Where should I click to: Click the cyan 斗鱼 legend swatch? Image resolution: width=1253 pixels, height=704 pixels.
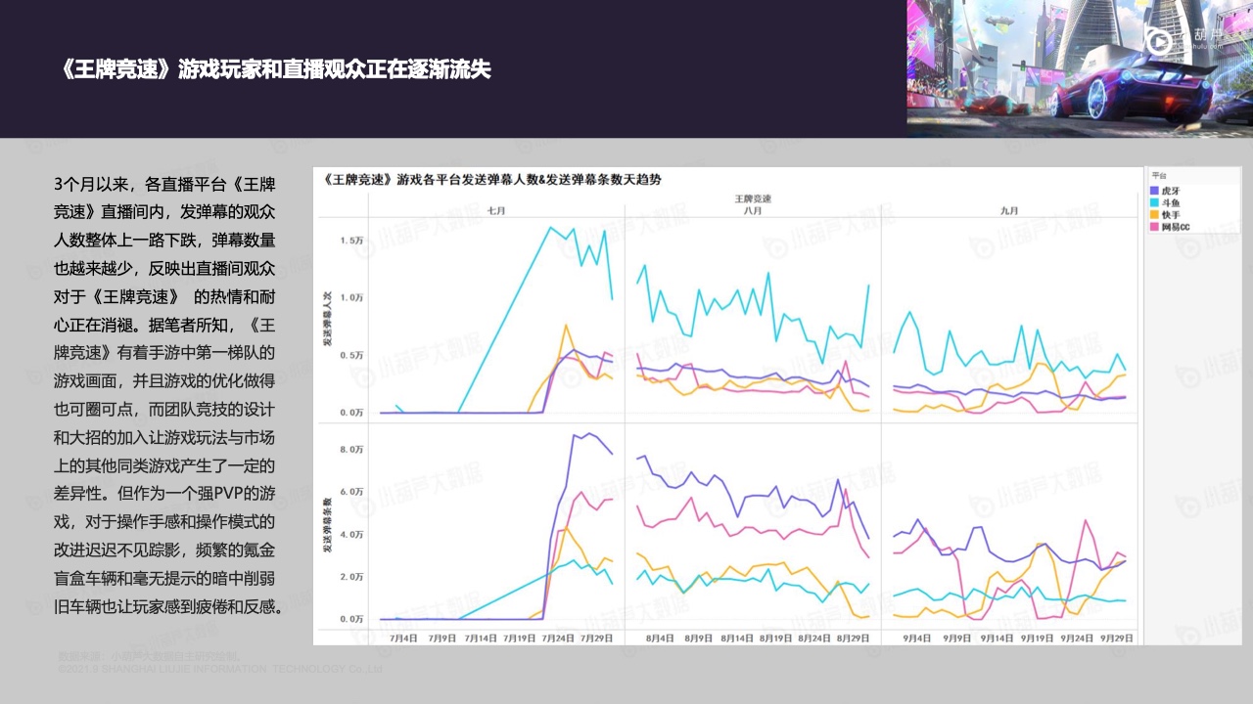coord(1154,202)
